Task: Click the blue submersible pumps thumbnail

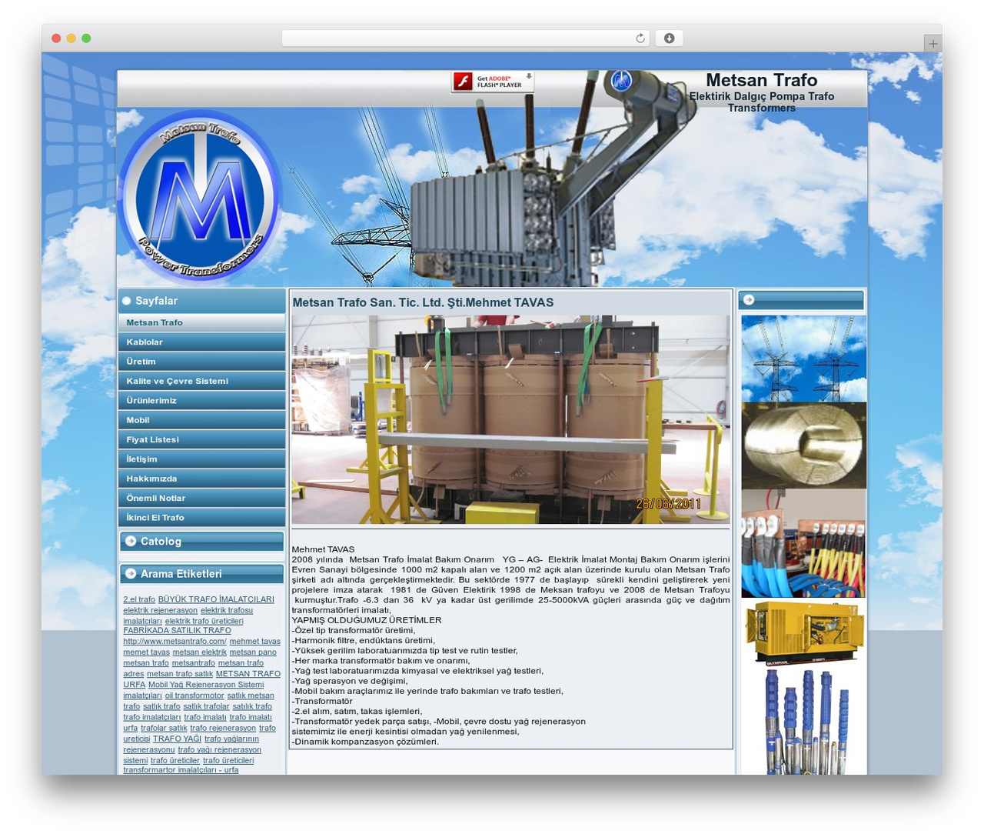Action: [803, 722]
